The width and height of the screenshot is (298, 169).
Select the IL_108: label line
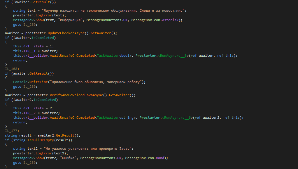click(x=12, y=69)
